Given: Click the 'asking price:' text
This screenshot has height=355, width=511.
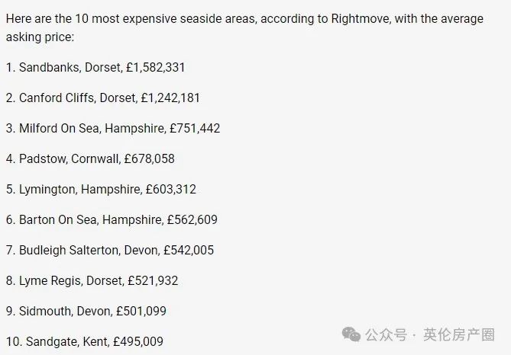Looking at the screenshot, I should click(x=40, y=37).
